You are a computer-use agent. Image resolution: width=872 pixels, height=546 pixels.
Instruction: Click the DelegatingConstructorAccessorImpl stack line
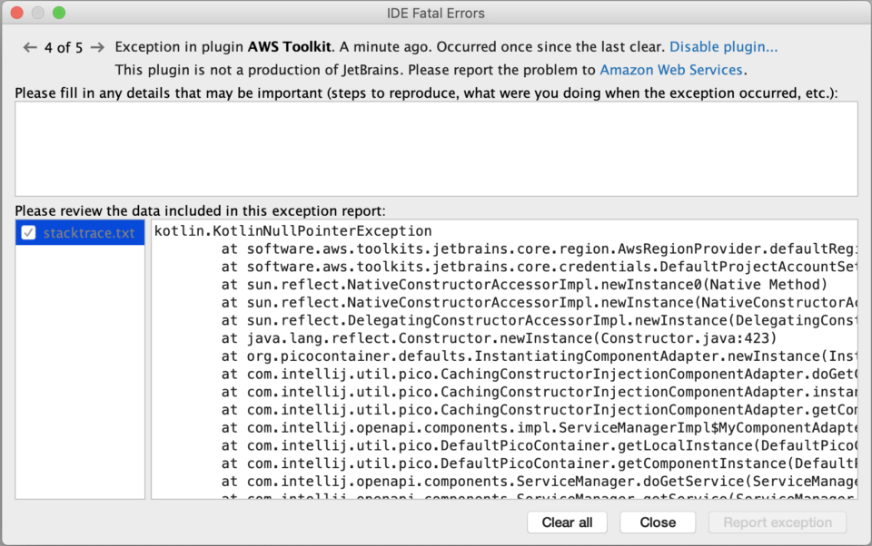pyautogui.click(x=539, y=320)
